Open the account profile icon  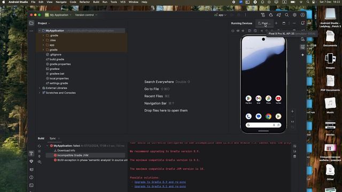(x=302, y=15)
